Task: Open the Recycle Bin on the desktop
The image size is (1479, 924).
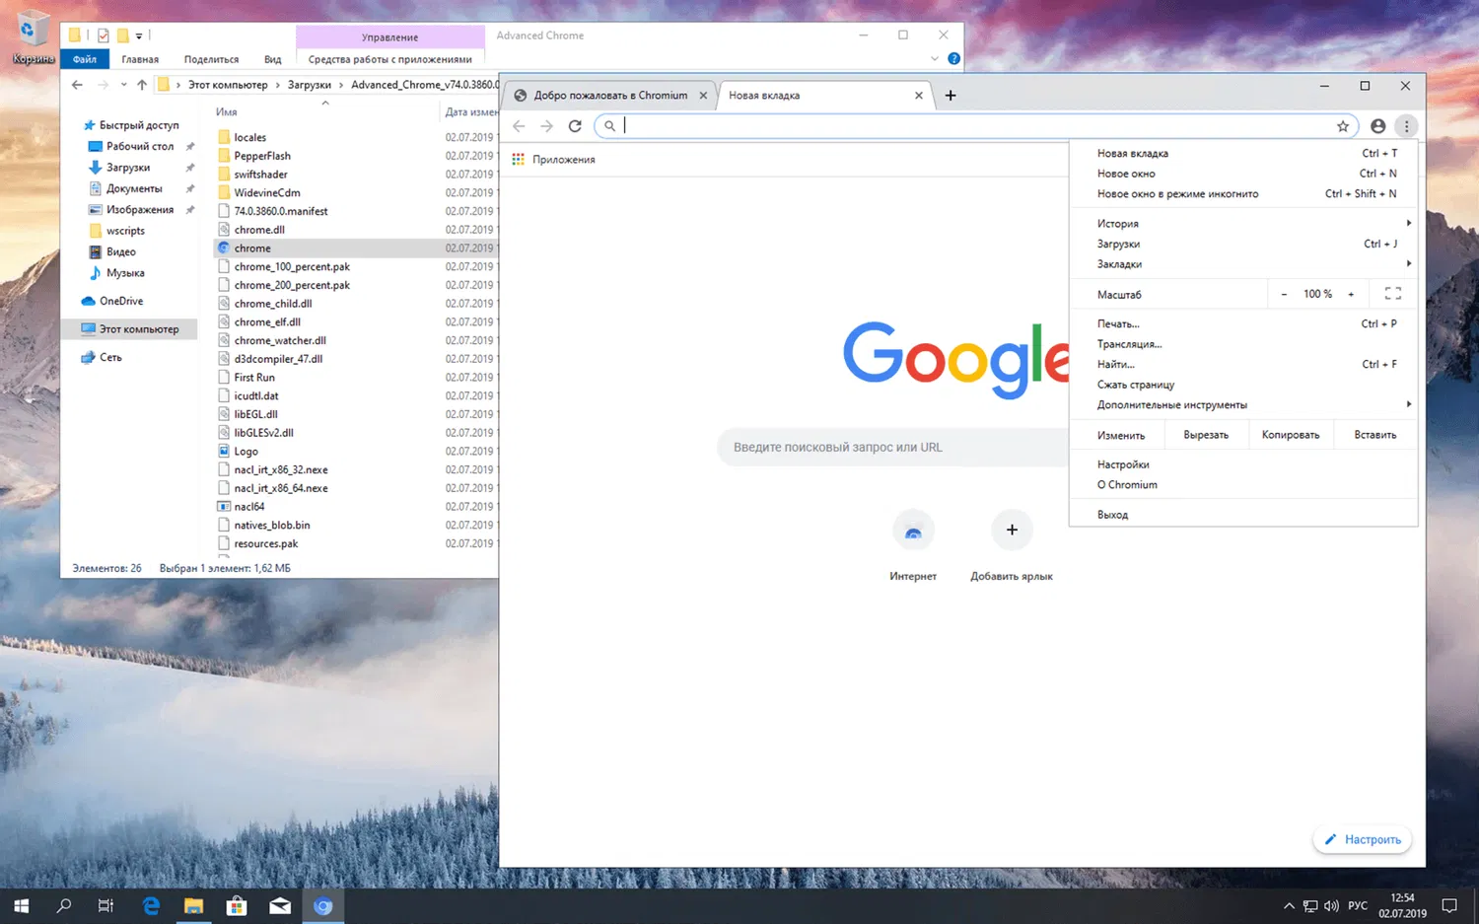Action: point(34,37)
